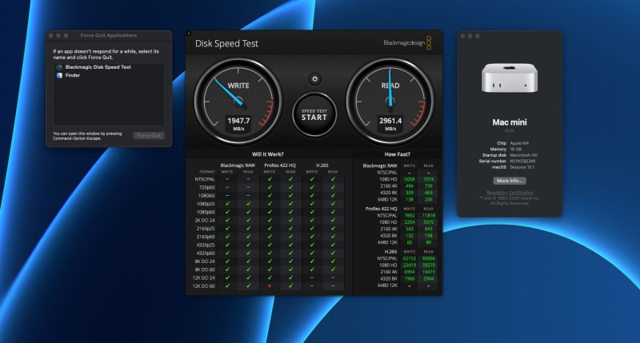This screenshot has width=640, height=343.
Task: Click the 1947.7 MB/s write value
Action: coord(238,124)
